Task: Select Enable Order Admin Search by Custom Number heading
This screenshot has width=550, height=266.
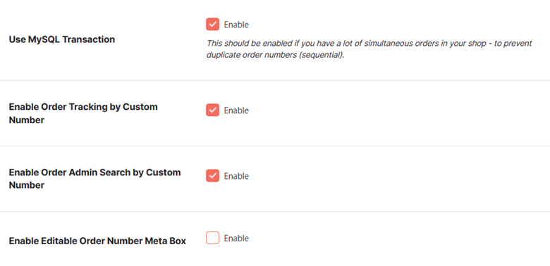Action: (x=94, y=179)
